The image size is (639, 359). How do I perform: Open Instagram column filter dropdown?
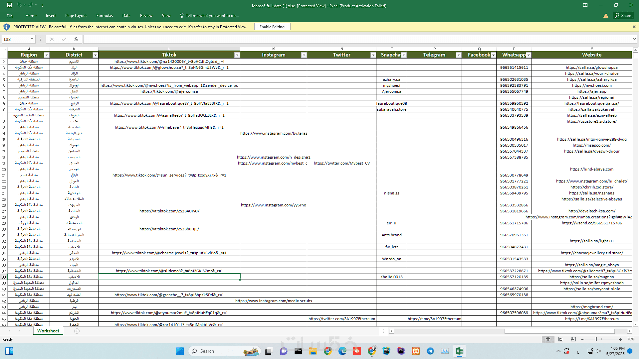304,55
